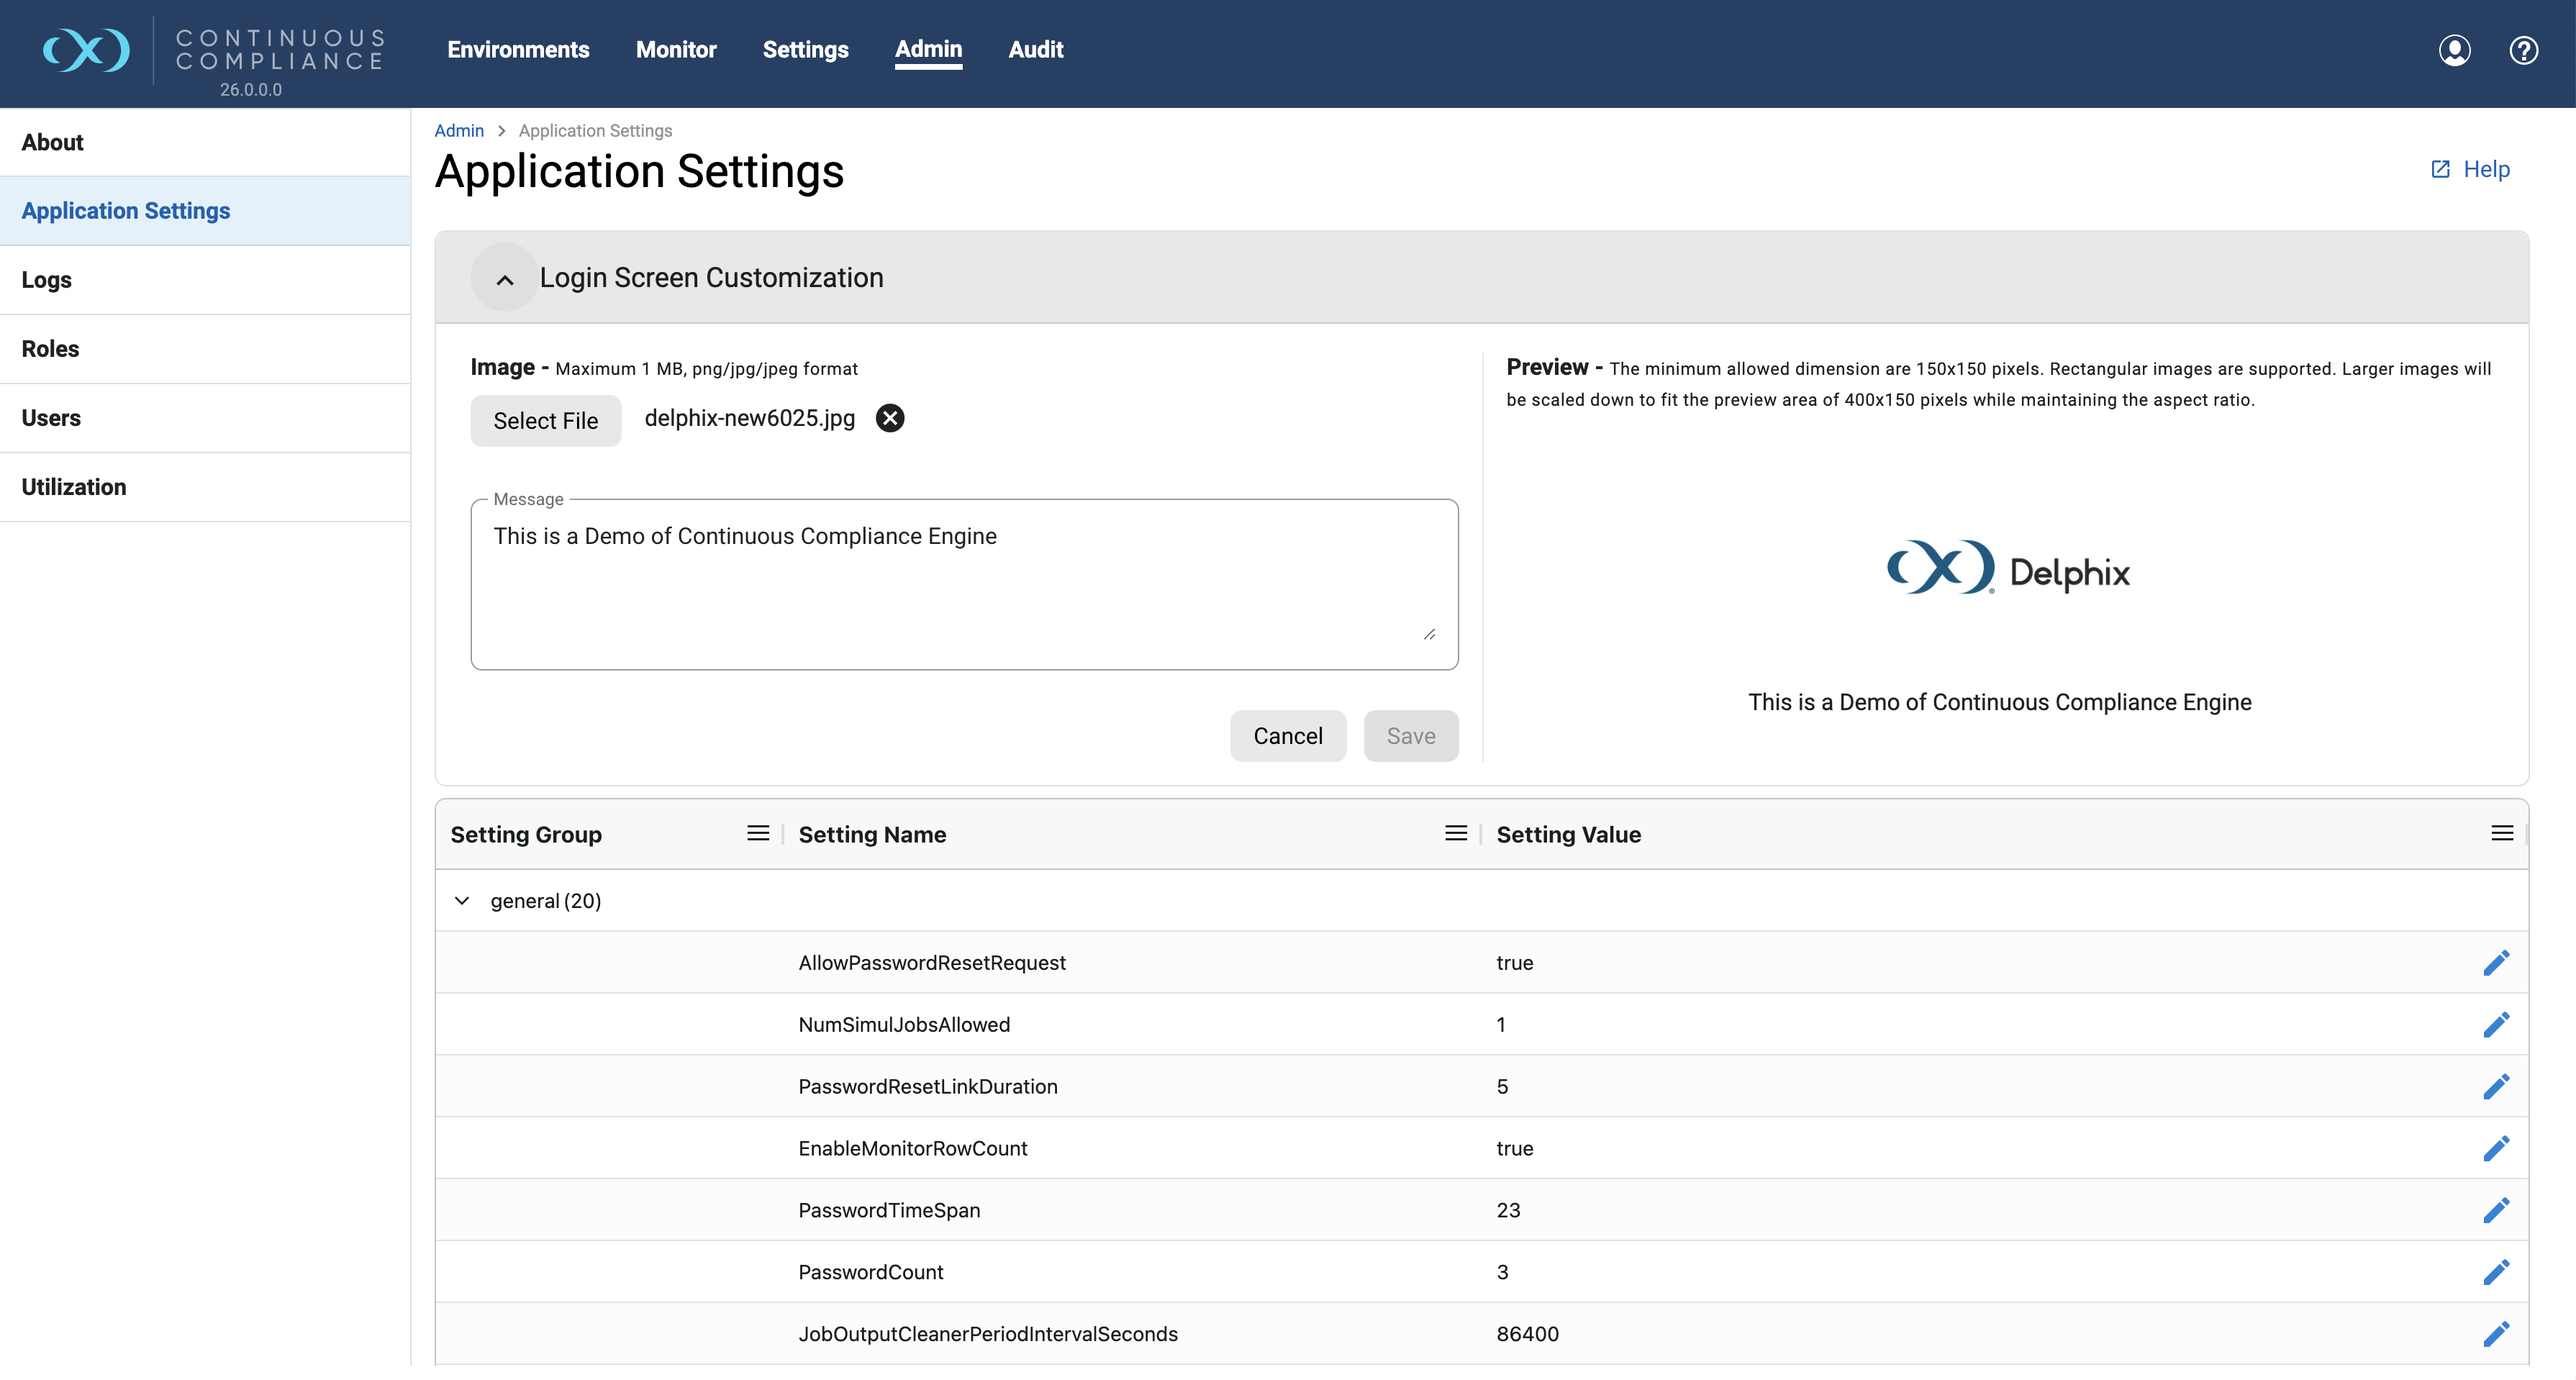Open the user profile icon
Image resolution: width=2576 pixels, height=1380 pixels.
[x=2454, y=50]
